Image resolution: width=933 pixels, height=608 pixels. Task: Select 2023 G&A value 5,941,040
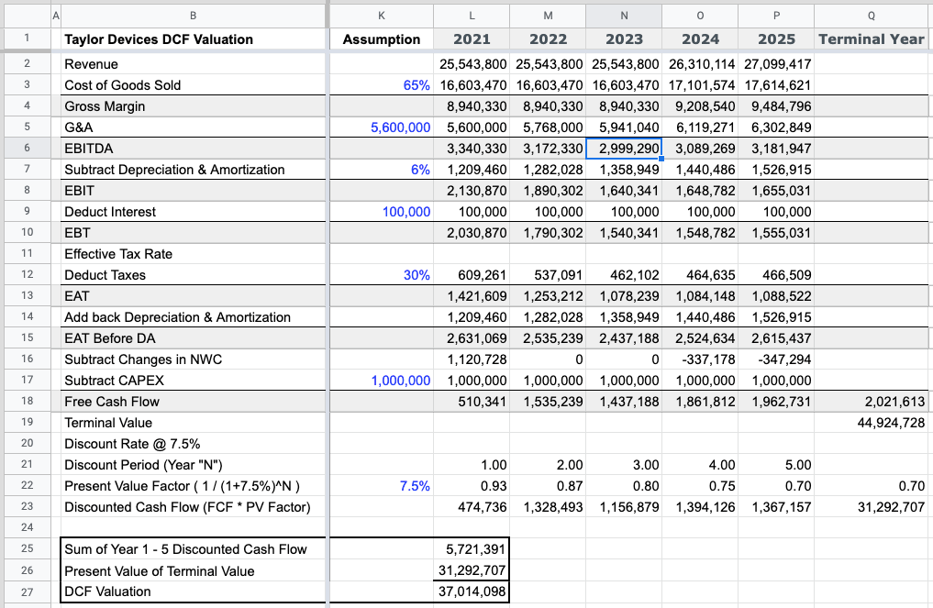click(x=624, y=127)
